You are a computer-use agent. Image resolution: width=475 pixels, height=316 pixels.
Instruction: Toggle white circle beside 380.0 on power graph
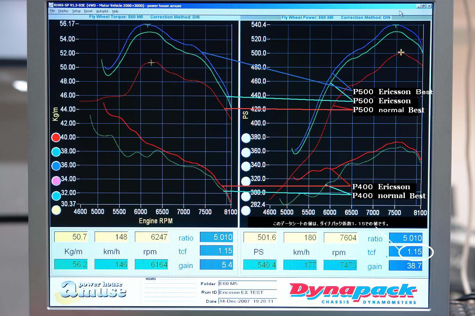(x=246, y=138)
